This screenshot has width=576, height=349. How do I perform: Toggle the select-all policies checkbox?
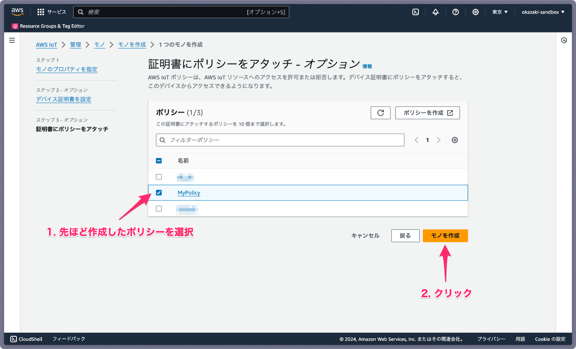159,161
